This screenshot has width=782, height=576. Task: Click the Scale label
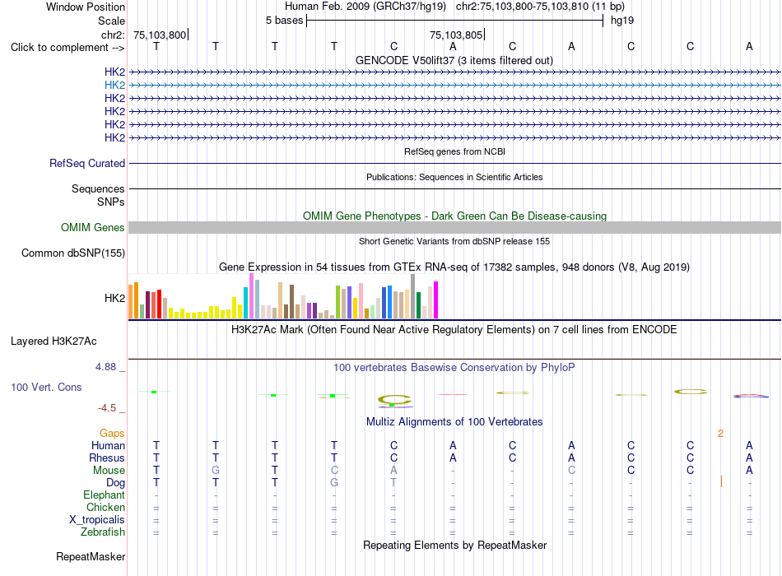point(112,21)
